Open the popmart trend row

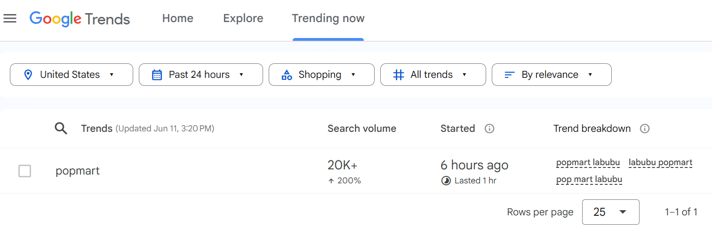pos(356,171)
